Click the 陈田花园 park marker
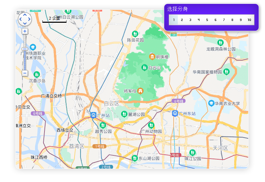265x182 pixels. tap(135, 34)
